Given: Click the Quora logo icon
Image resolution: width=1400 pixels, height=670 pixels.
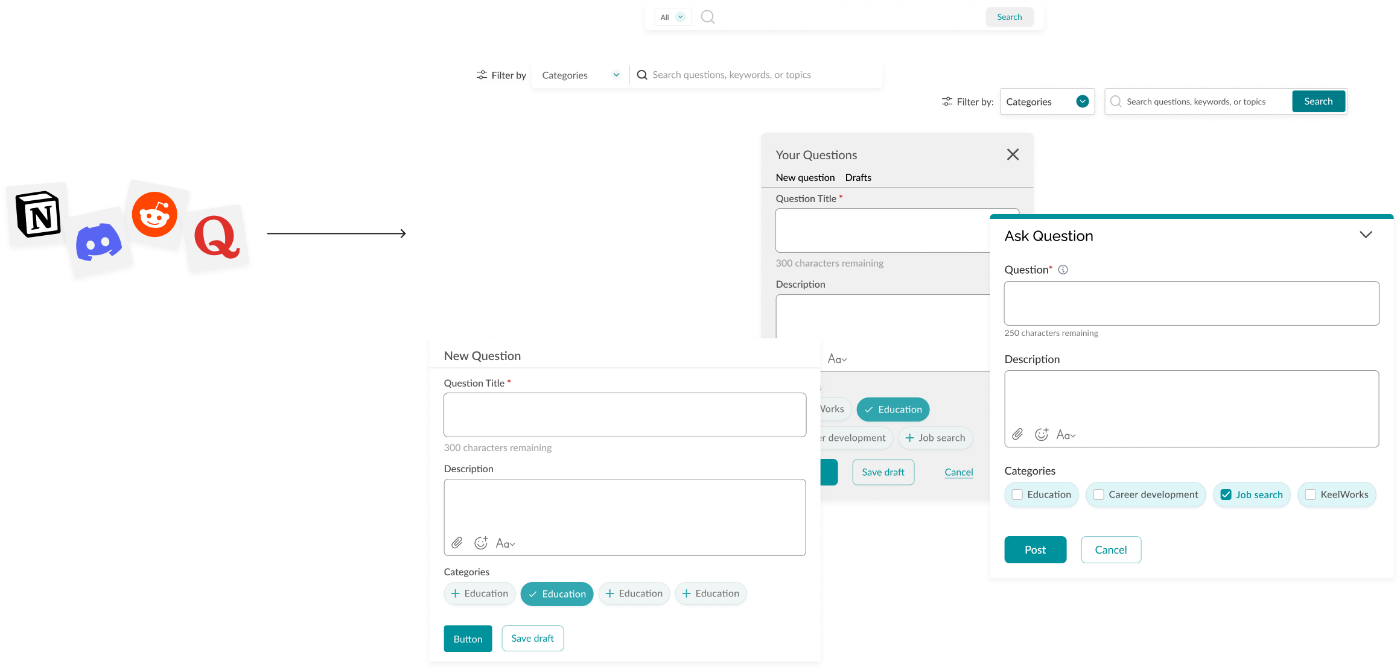Looking at the screenshot, I should [217, 237].
